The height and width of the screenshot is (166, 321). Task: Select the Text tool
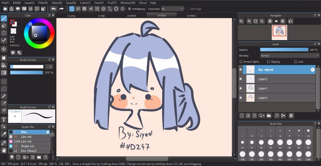pyautogui.click(x=4, y=119)
